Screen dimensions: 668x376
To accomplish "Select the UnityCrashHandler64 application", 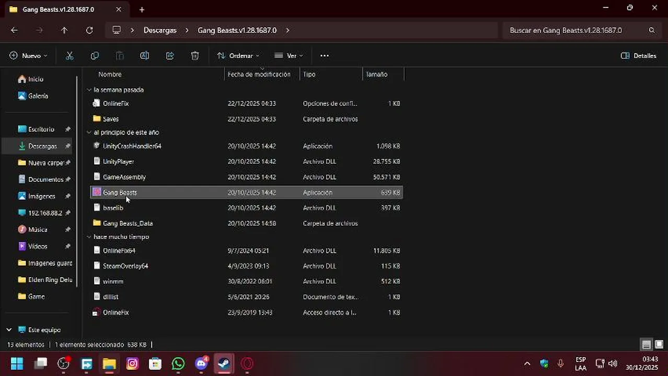I will click(246, 146).
